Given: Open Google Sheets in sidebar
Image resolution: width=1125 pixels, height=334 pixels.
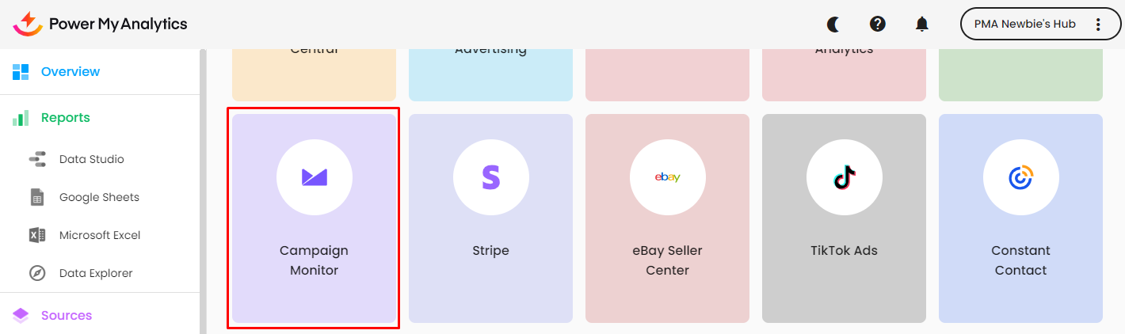Looking at the screenshot, I should coord(98,197).
